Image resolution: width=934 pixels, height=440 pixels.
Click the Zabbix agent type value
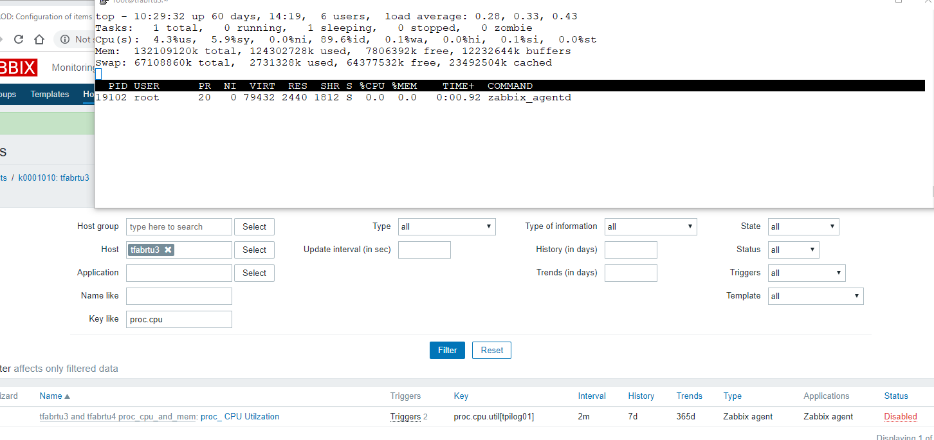748,417
